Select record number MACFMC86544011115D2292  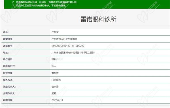coord(68,46)
